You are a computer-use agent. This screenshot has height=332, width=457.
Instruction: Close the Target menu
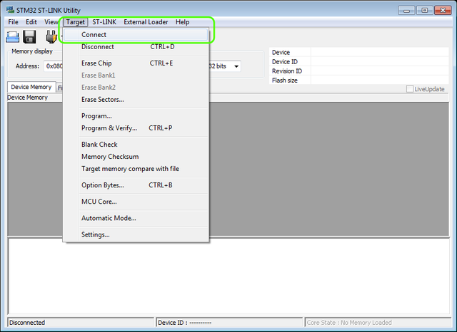[76, 22]
